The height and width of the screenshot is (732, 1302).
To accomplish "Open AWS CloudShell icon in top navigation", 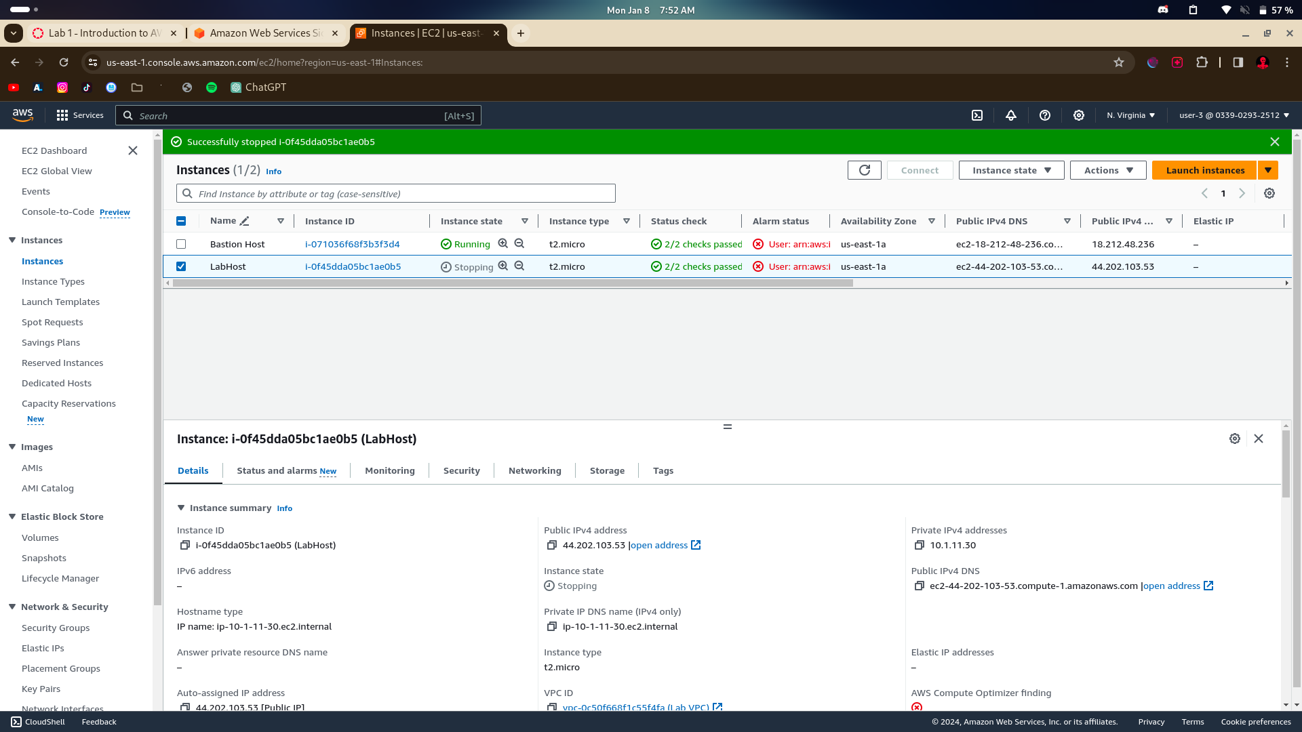I will coord(977,115).
